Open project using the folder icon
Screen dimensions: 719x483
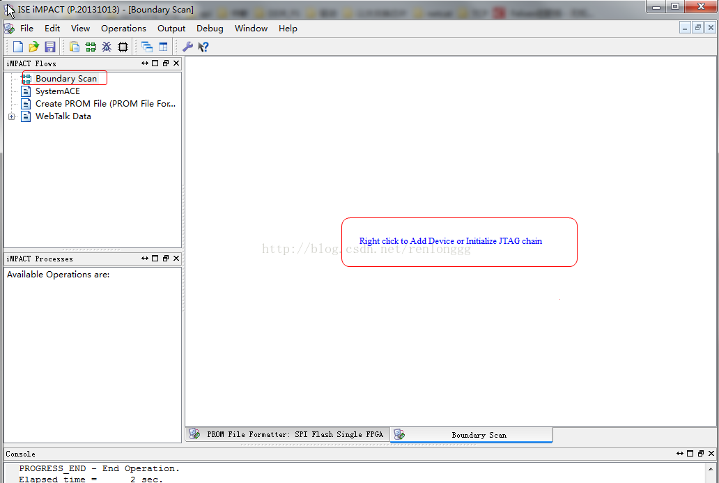pos(33,47)
